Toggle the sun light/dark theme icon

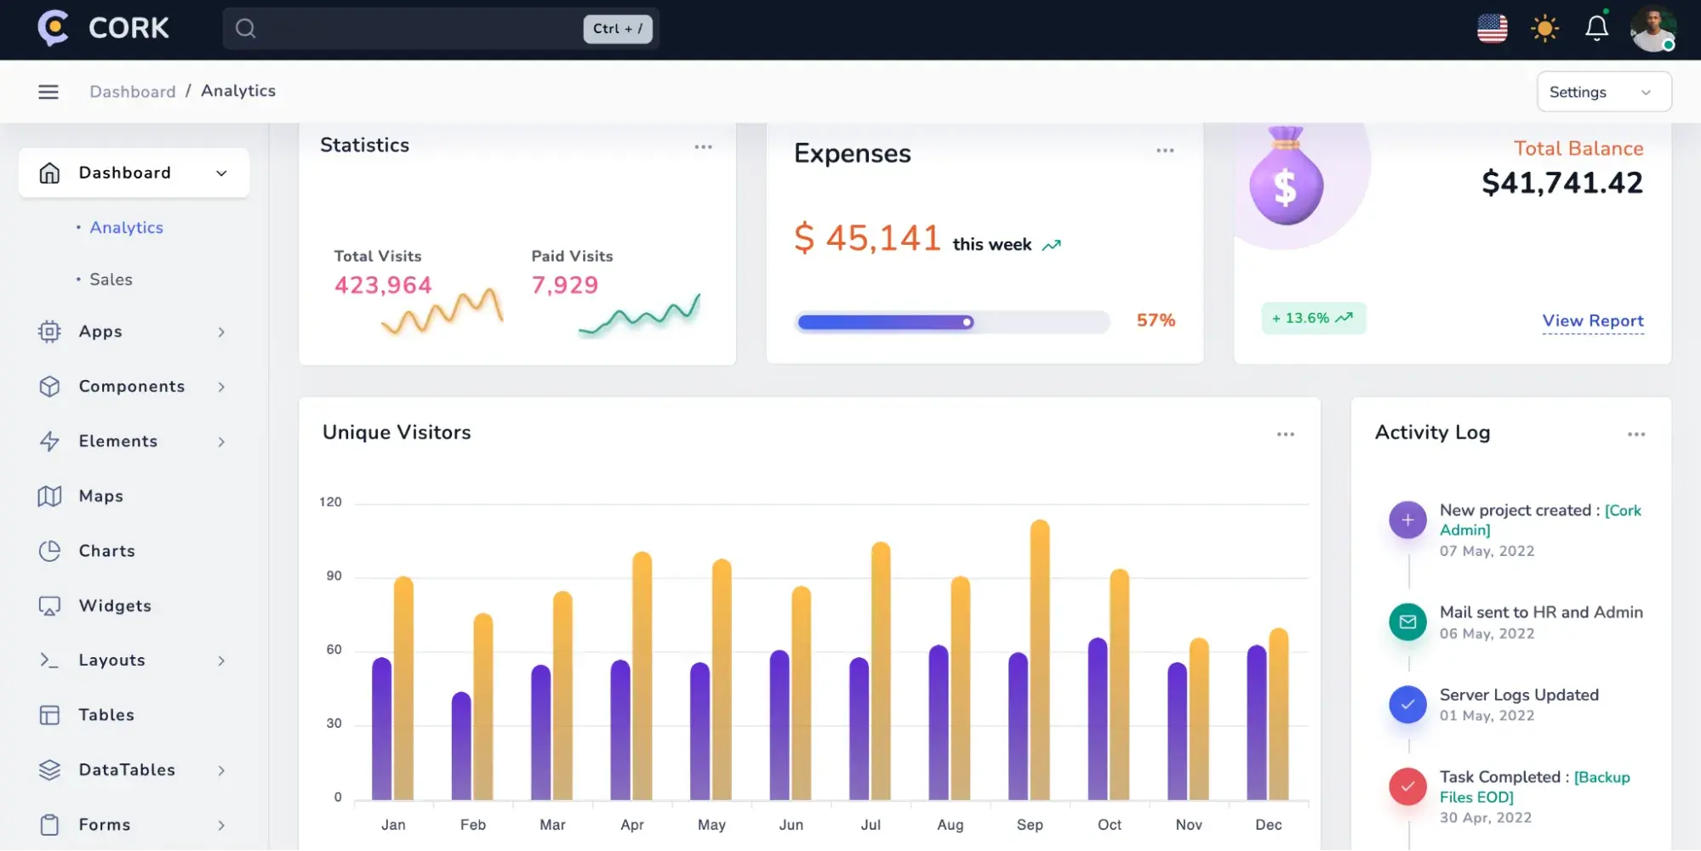click(x=1544, y=29)
